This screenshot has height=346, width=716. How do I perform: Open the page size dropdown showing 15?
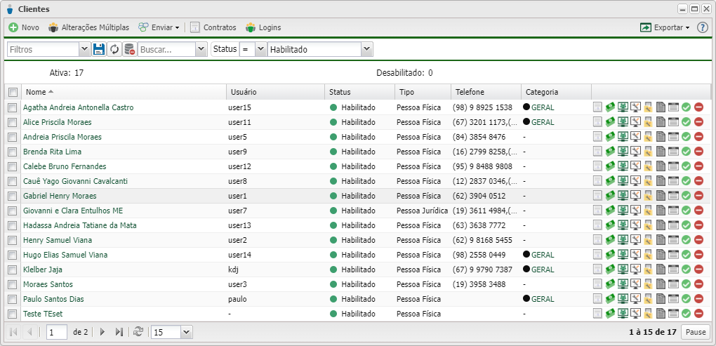(186, 332)
